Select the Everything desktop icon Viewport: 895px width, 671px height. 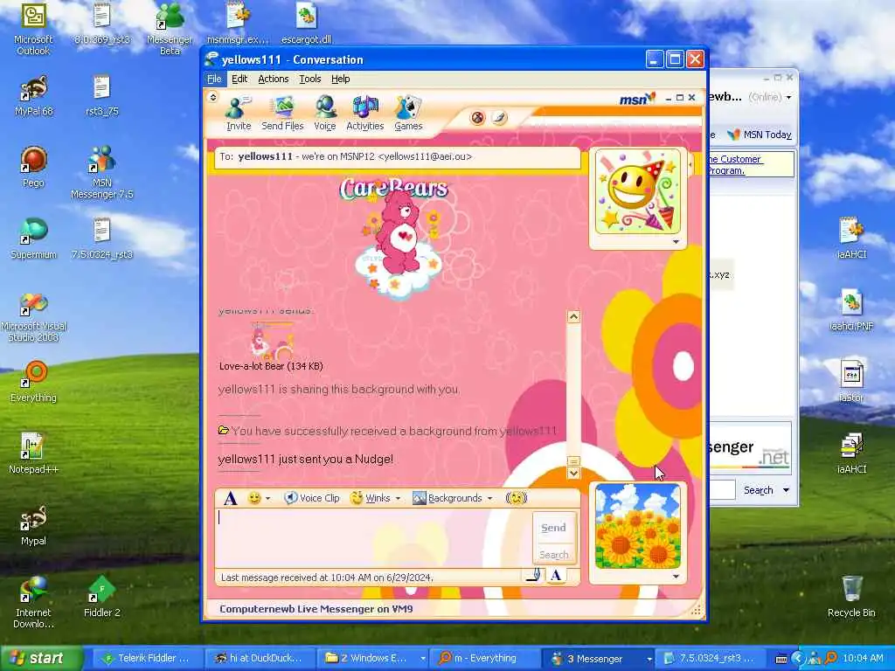pyautogui.click(x=34, y=382)
